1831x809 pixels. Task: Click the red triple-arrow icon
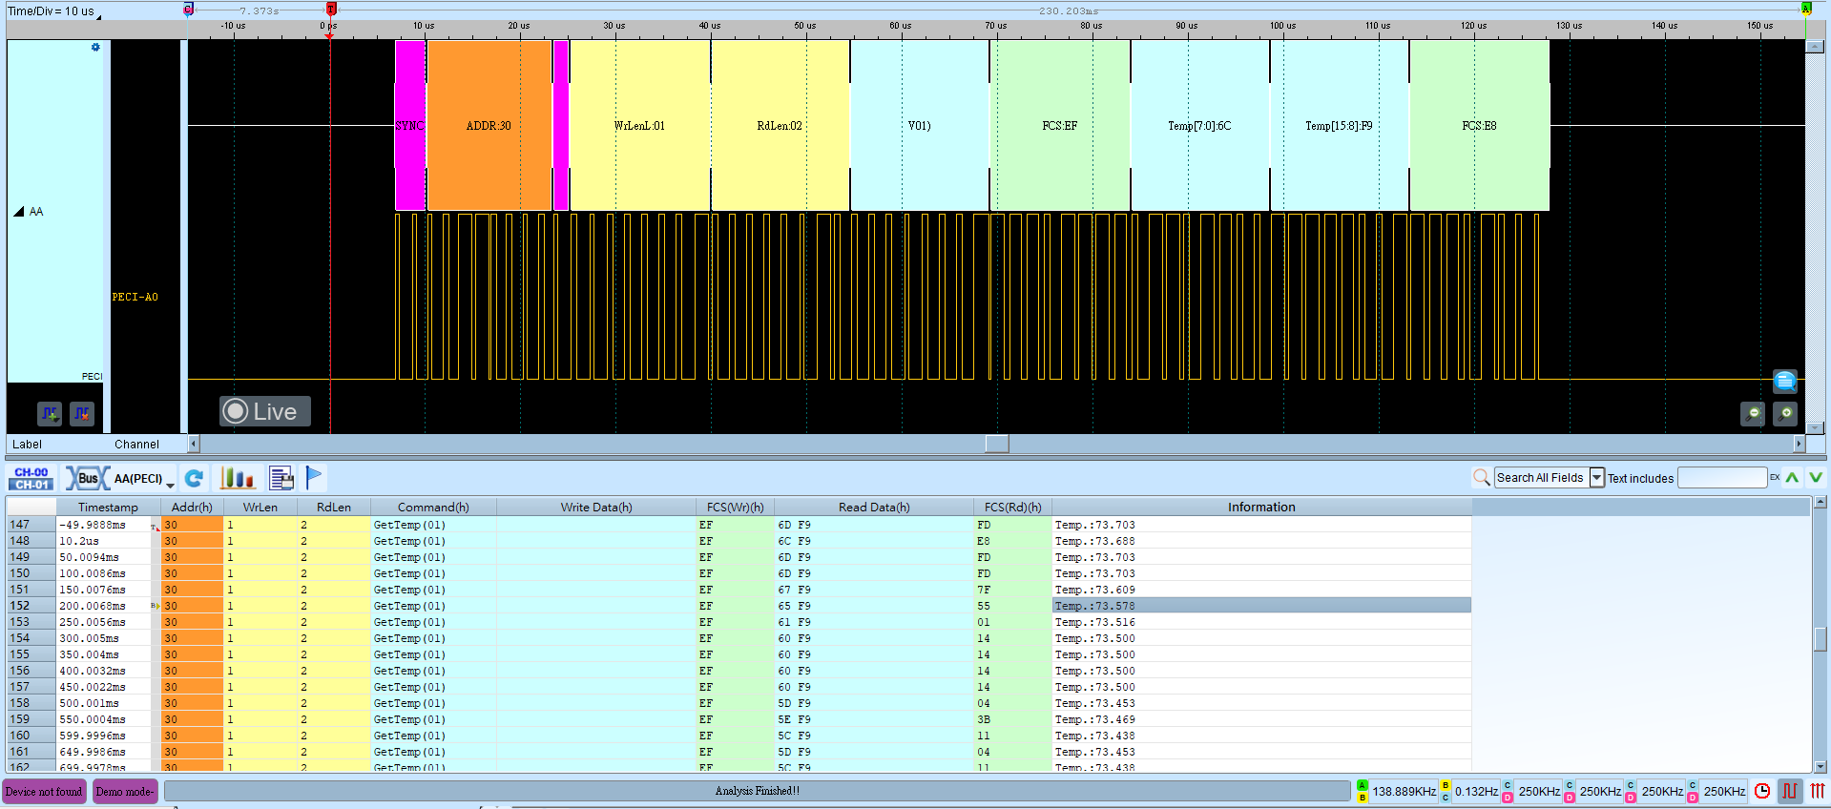coord(1818,791)
